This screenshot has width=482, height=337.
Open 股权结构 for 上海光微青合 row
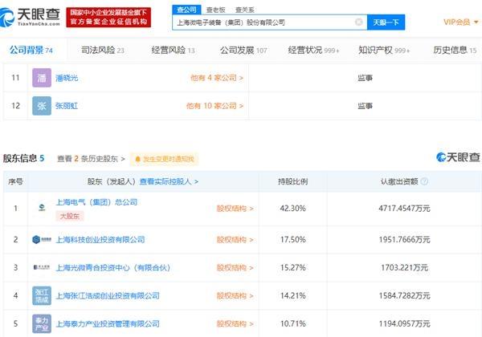[x=235, y=268]
